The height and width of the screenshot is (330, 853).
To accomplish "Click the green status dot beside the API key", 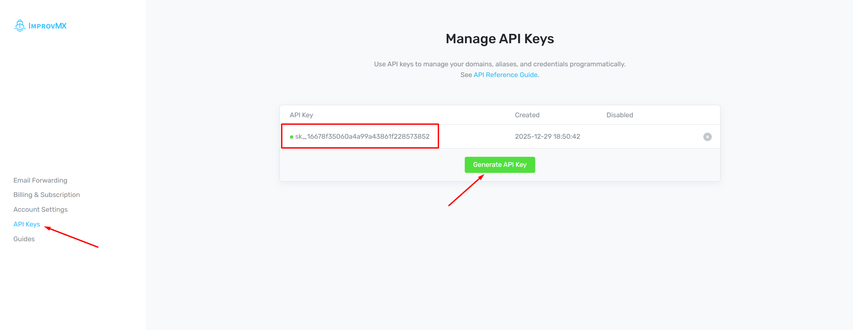I will click(292, 137).
